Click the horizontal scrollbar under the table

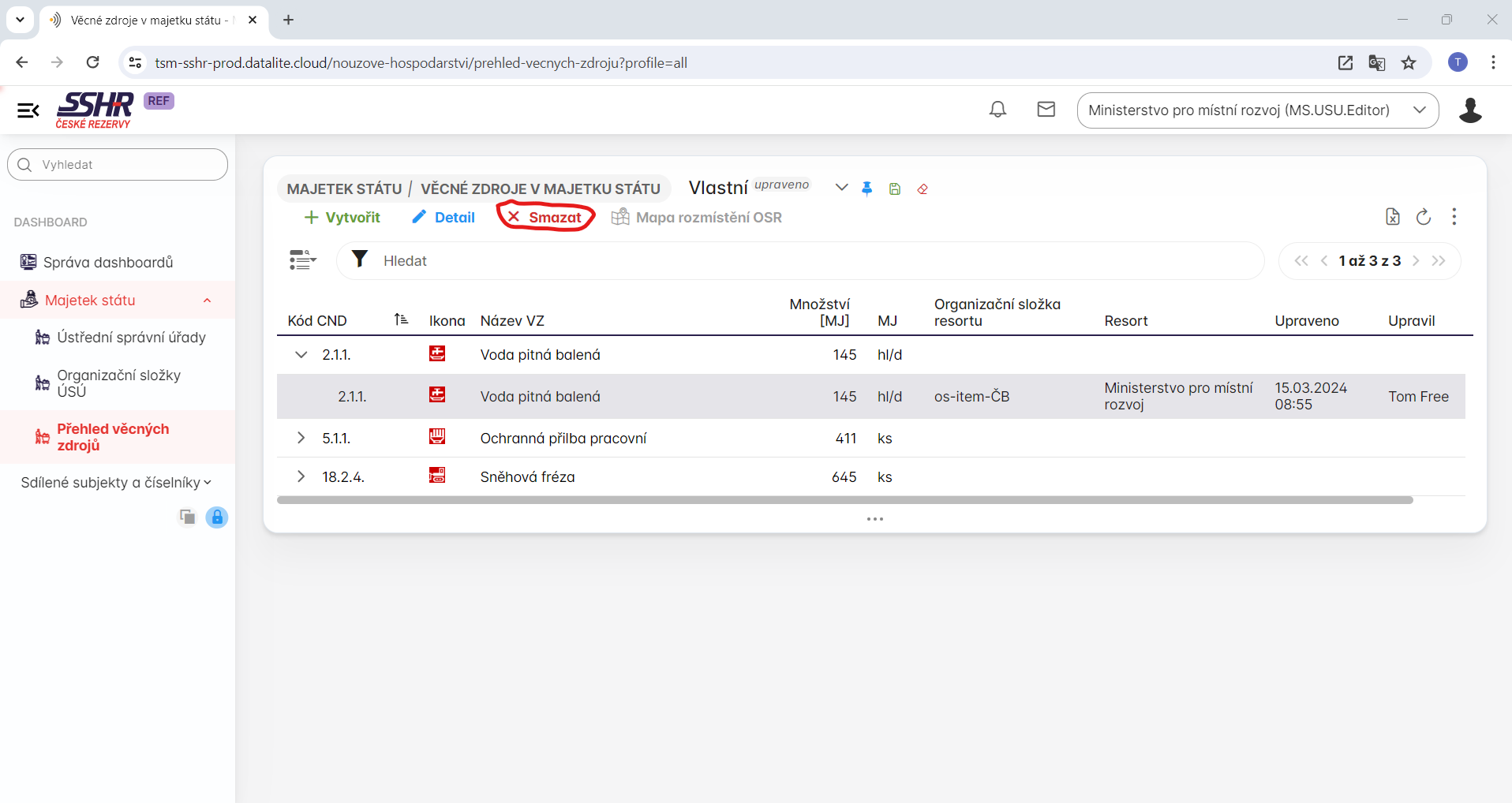click(844, 500)
